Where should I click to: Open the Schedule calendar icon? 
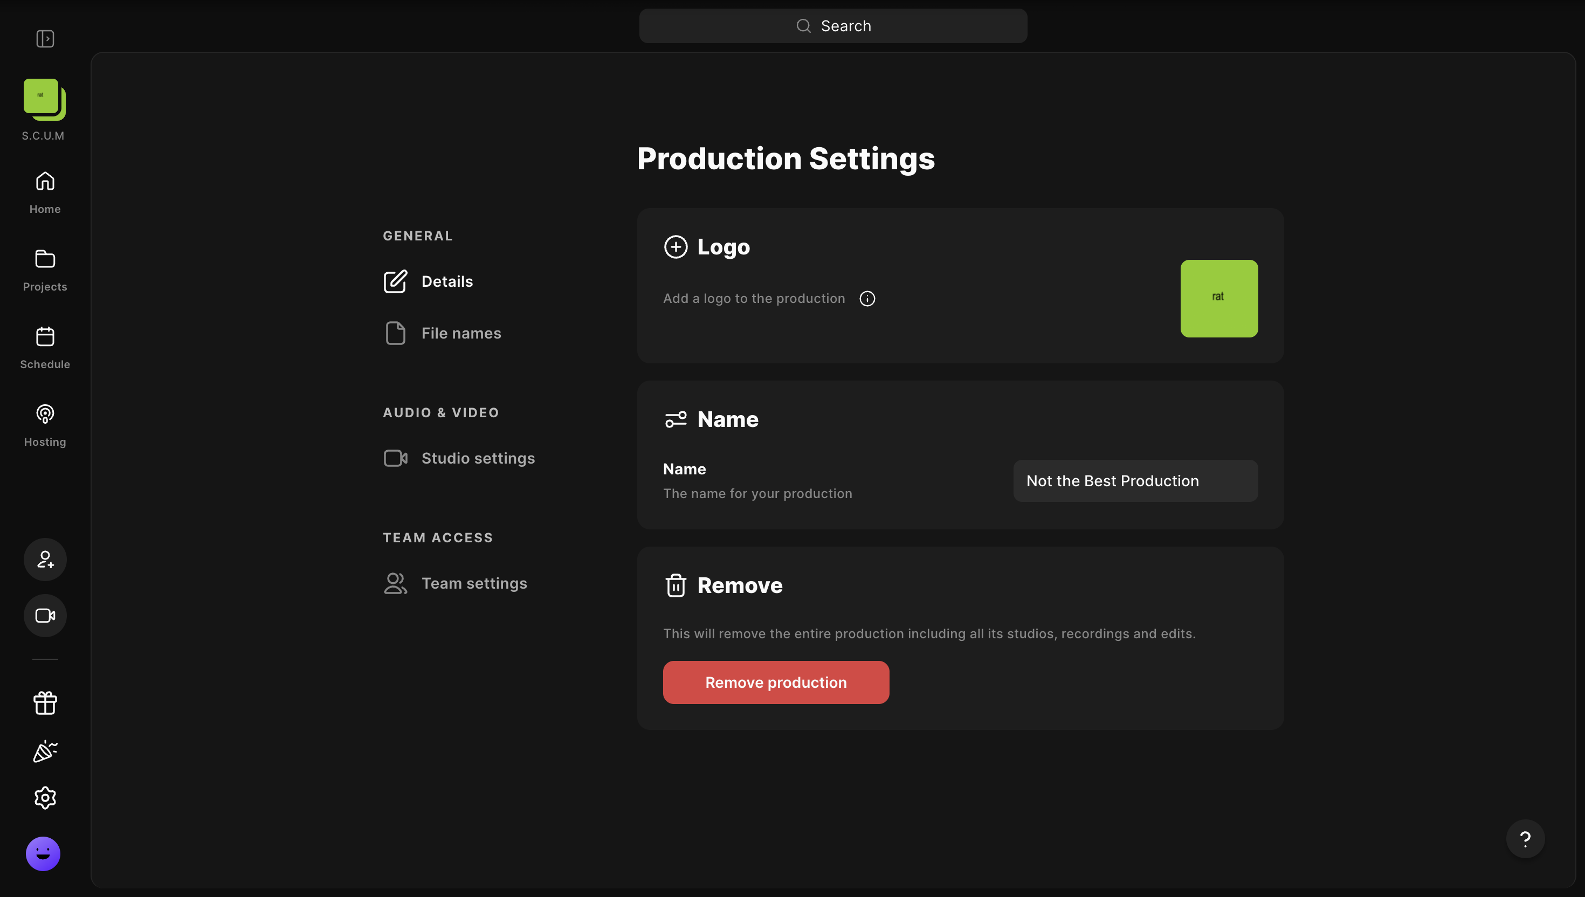point(45,348)
